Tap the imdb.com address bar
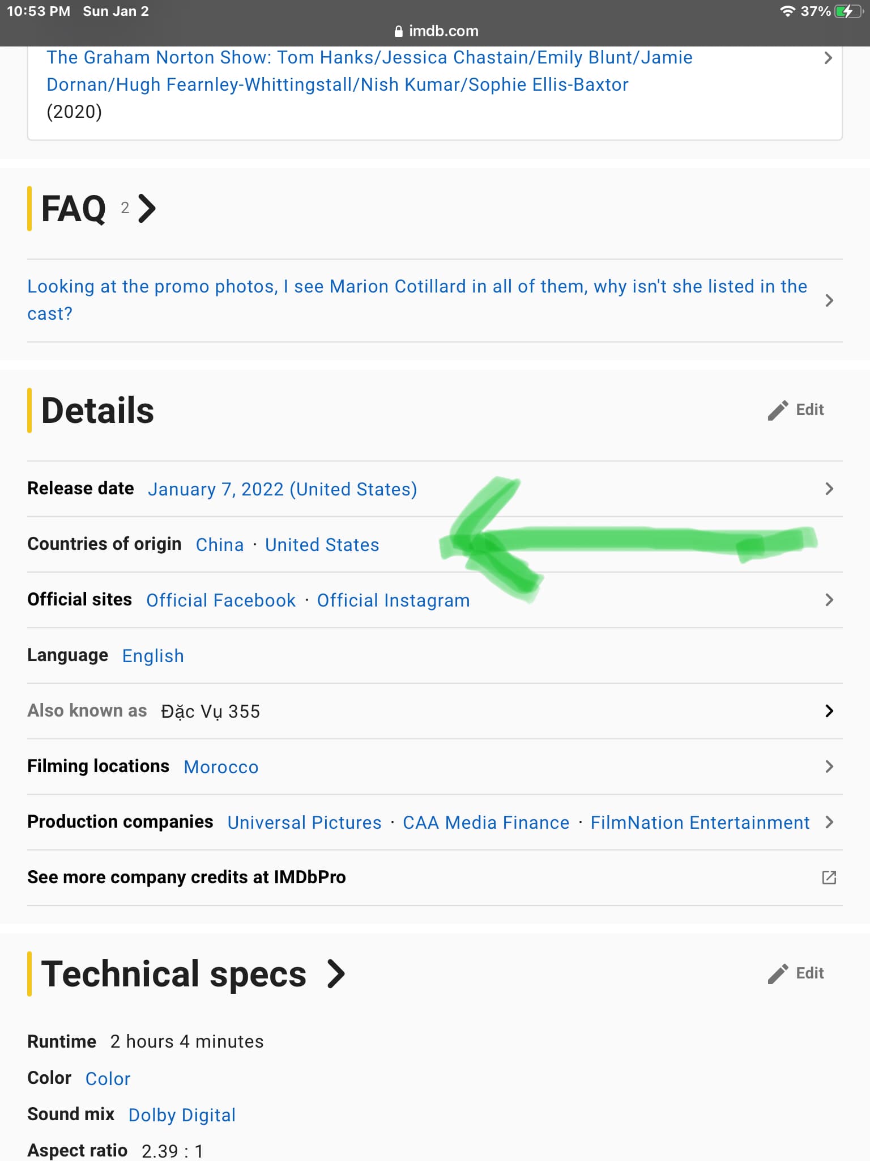 [x=436, y=31]
